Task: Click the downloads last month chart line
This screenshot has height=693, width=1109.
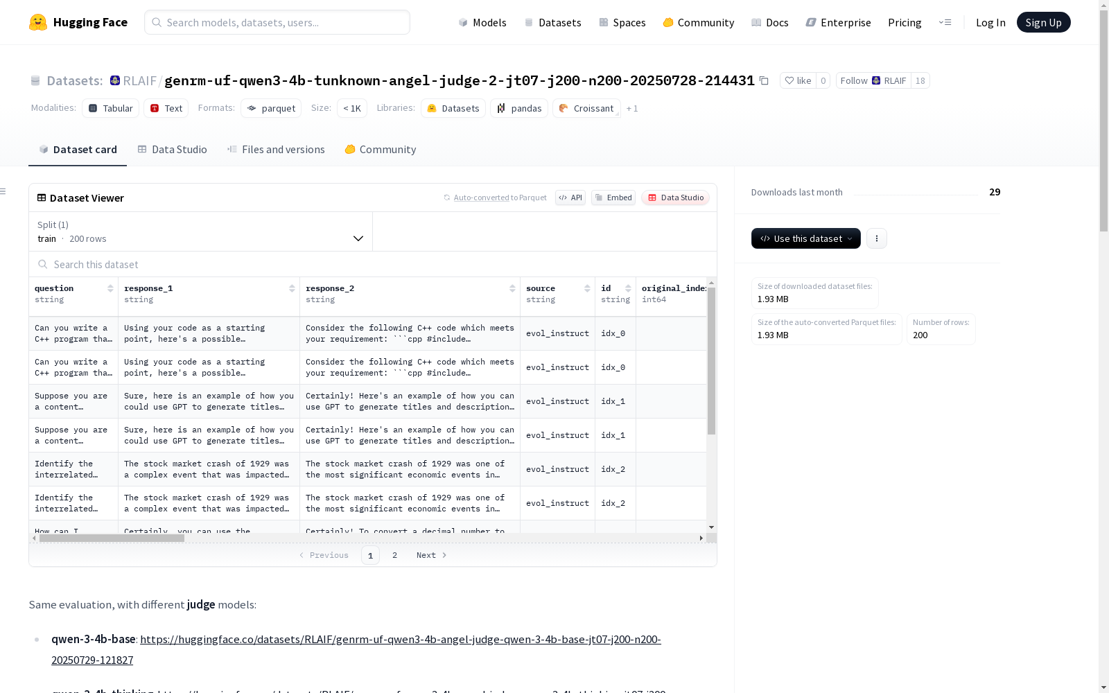Action: (x=916, y=193)
